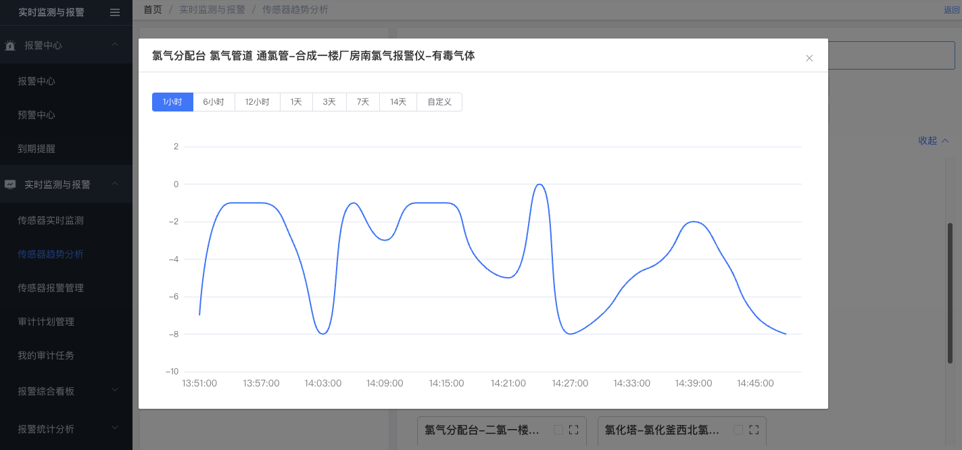This screenshot has width=962, height=450.
Task: Choose the 自定义 custom range tab
Action: pyautogui.click(x=439, y=102)
